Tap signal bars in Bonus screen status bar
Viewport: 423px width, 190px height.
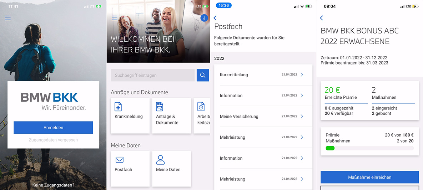(403, 6)
